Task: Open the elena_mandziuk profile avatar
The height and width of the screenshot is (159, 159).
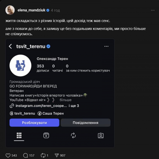Action: pos(10,10)
